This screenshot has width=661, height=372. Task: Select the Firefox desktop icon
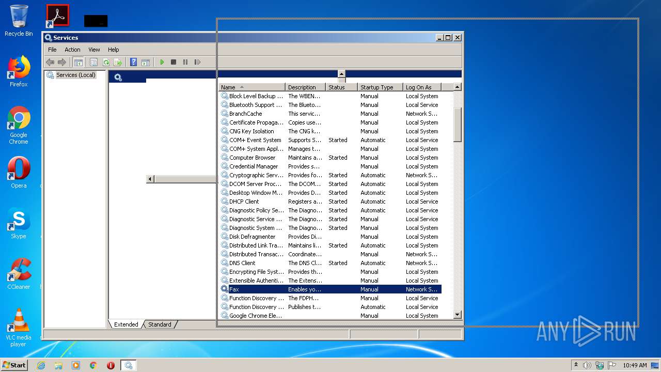[19, 71]
